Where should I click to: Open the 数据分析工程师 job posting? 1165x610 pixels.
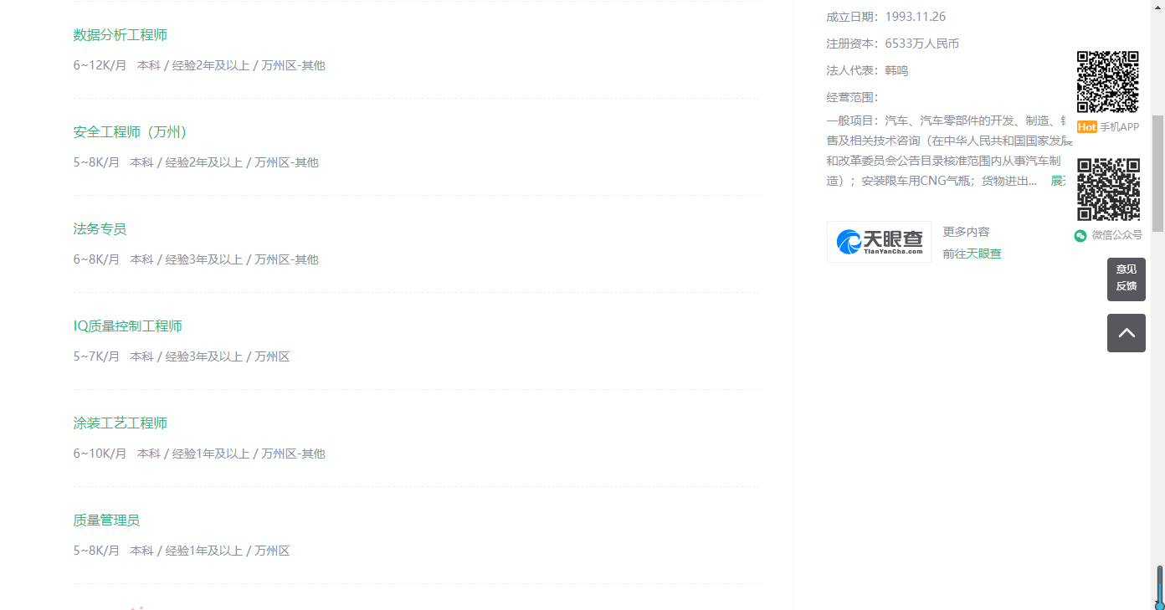[x=121, y=35]
